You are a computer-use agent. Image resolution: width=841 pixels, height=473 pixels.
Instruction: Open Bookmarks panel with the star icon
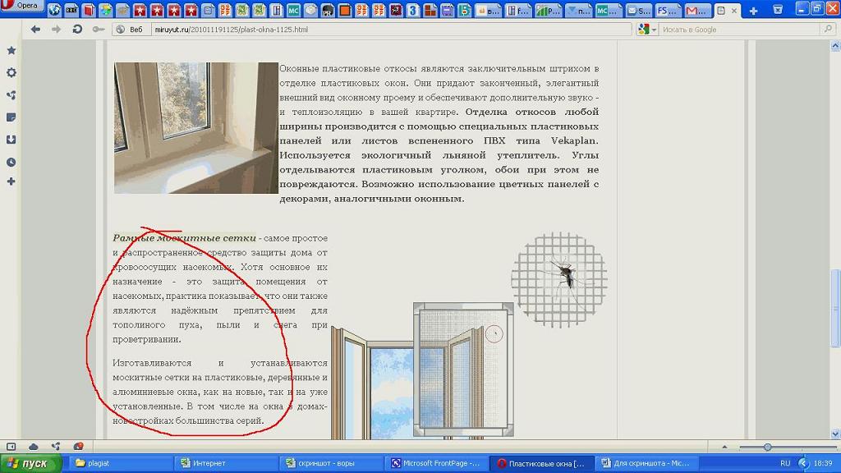(x=11, y=50)
